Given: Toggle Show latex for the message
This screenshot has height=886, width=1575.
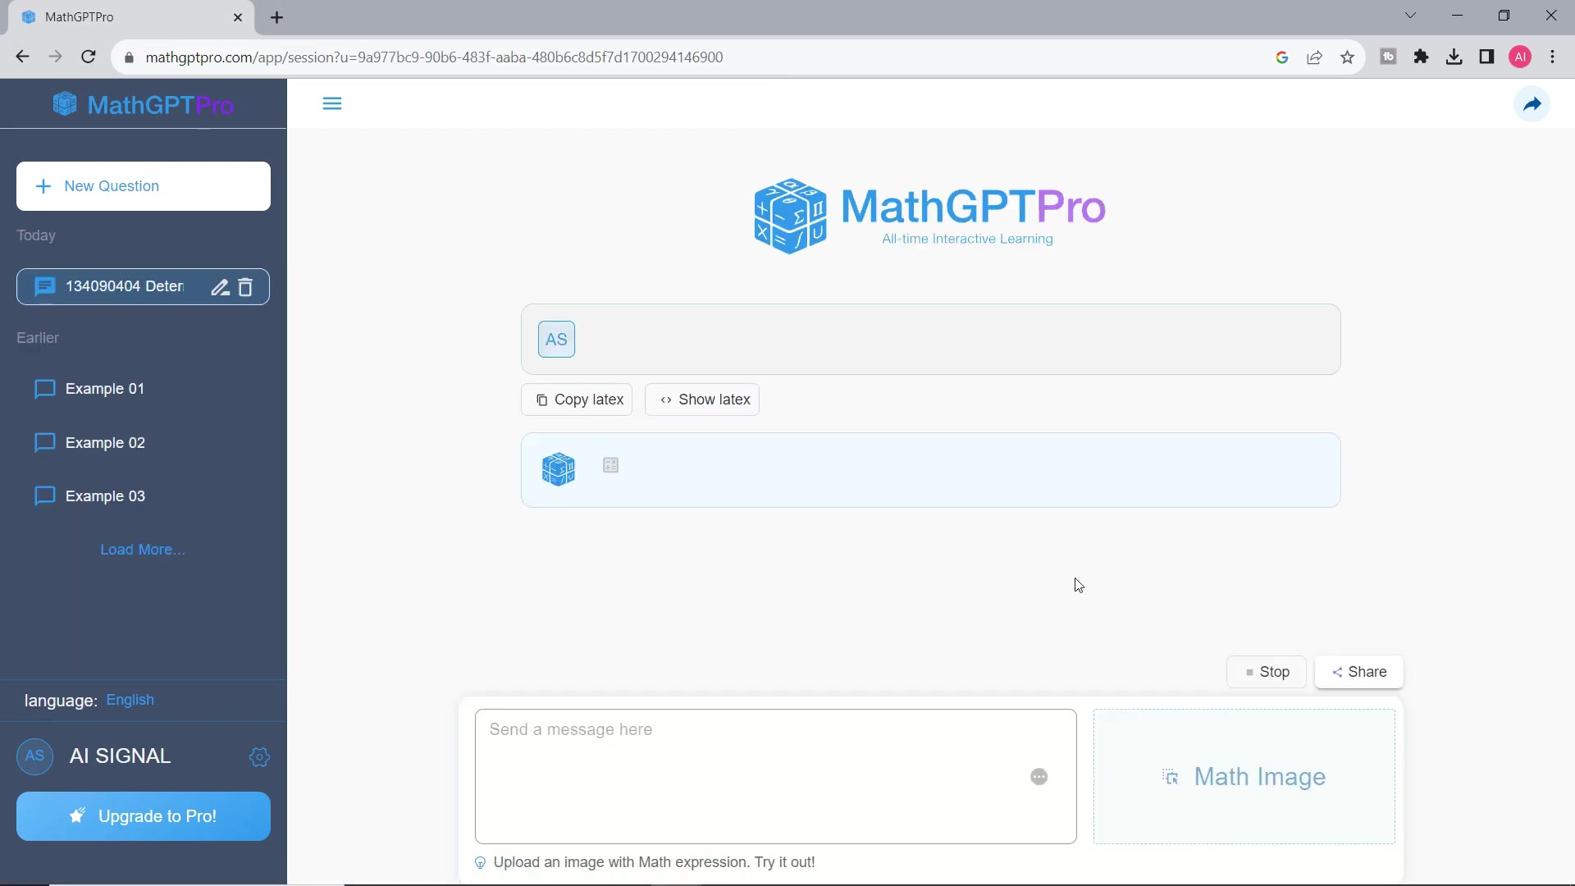Looking at the screenshot, I should coord(703,400).
